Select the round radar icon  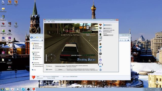click(x=100, y=54)
